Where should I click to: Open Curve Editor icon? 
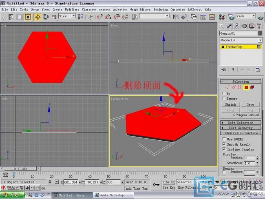click(x=203, y=17)
